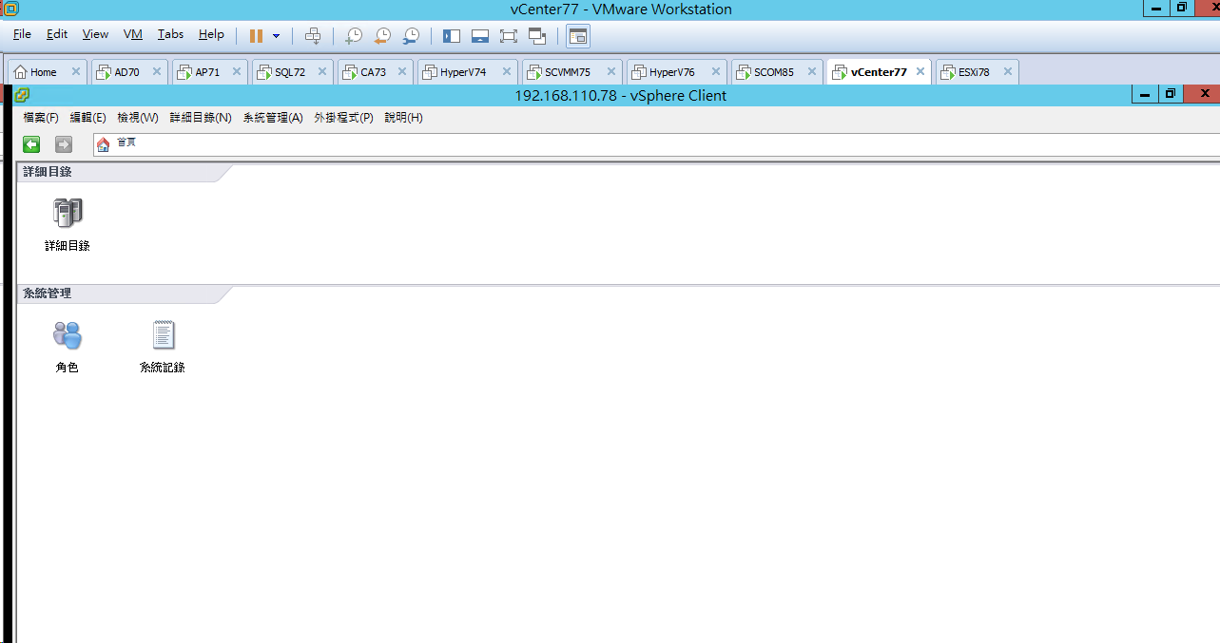Switch to the AP71 tab
The height and width of the screenshot is (643, 1220).
pos(207,72)
